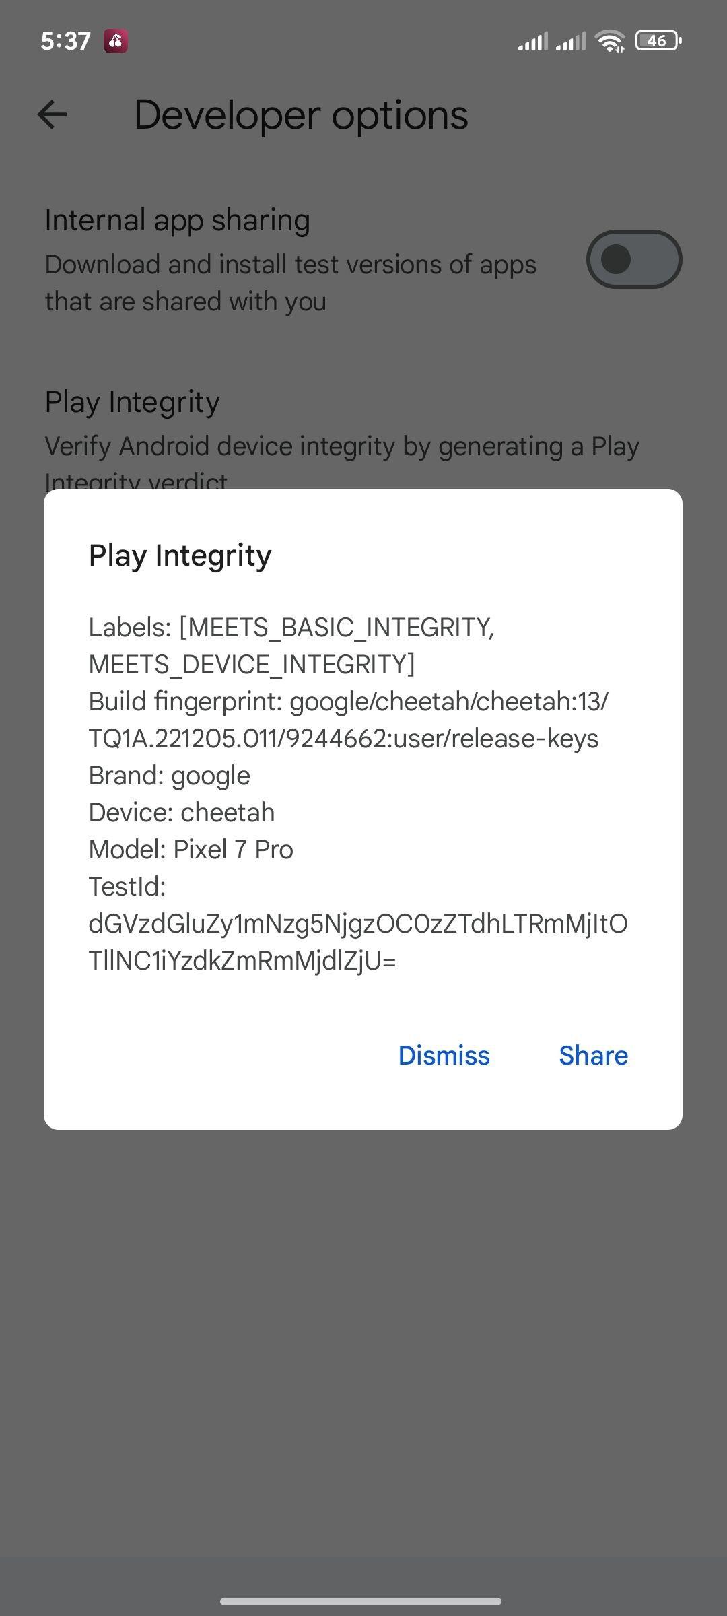Image resolution: width=727 pixels, height=1616 pixels.
Task: Tap the back arrow icon
Action: click(52, 114)
